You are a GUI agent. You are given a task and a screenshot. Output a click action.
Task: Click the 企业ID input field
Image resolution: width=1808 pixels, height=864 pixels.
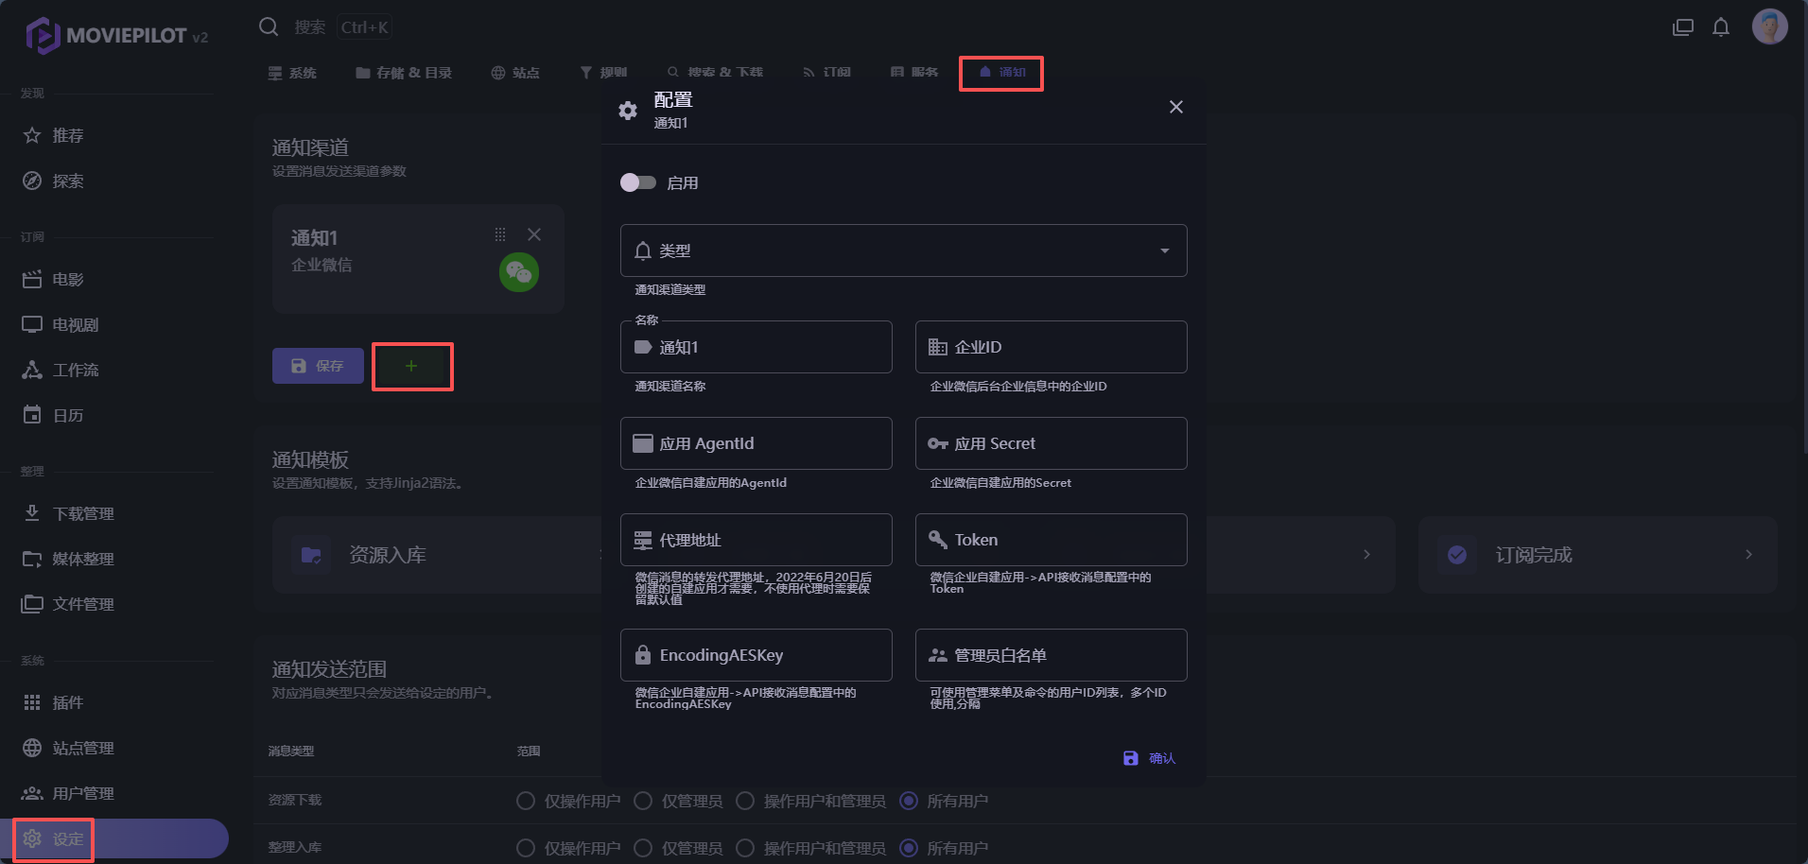[x=1051, y=347]
